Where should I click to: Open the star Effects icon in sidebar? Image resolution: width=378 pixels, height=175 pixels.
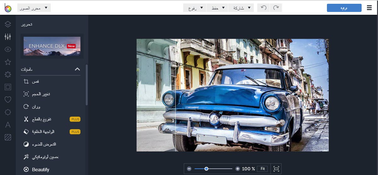click(x=8, y=62)
